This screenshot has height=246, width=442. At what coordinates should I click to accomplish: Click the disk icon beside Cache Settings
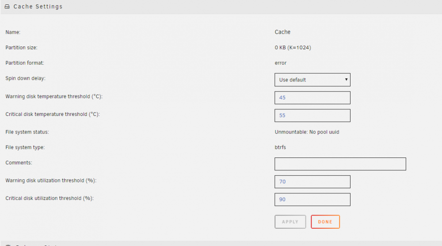pyautogui.click(x=7, y=7)
